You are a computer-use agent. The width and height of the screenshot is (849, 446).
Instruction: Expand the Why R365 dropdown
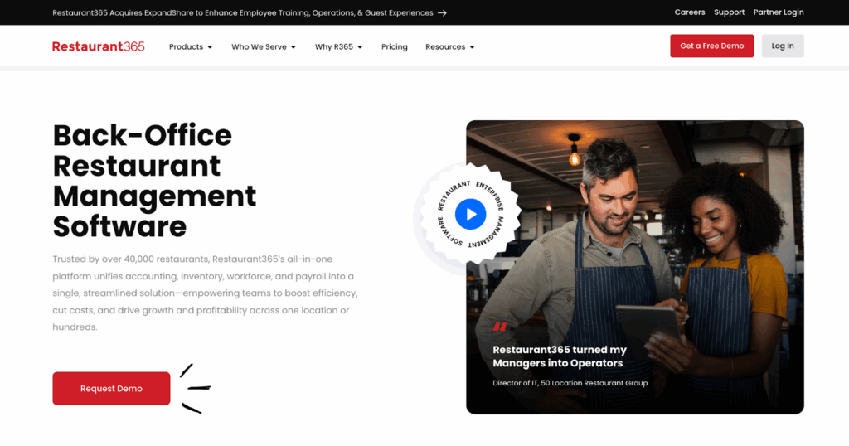pyautogui.click(x=338, y=47)
